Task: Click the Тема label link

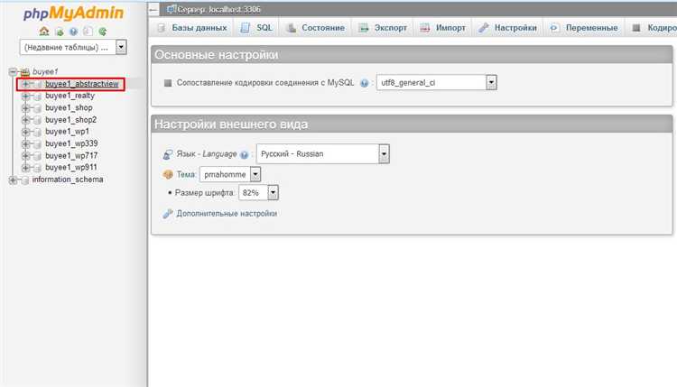Action: 186,175
